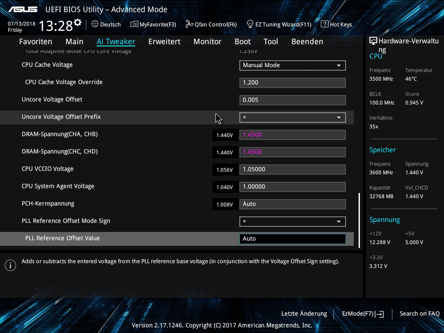The width and height of the screenshot is (444, 333).
Task: Open the Tool tab
Action: point(271,42)
